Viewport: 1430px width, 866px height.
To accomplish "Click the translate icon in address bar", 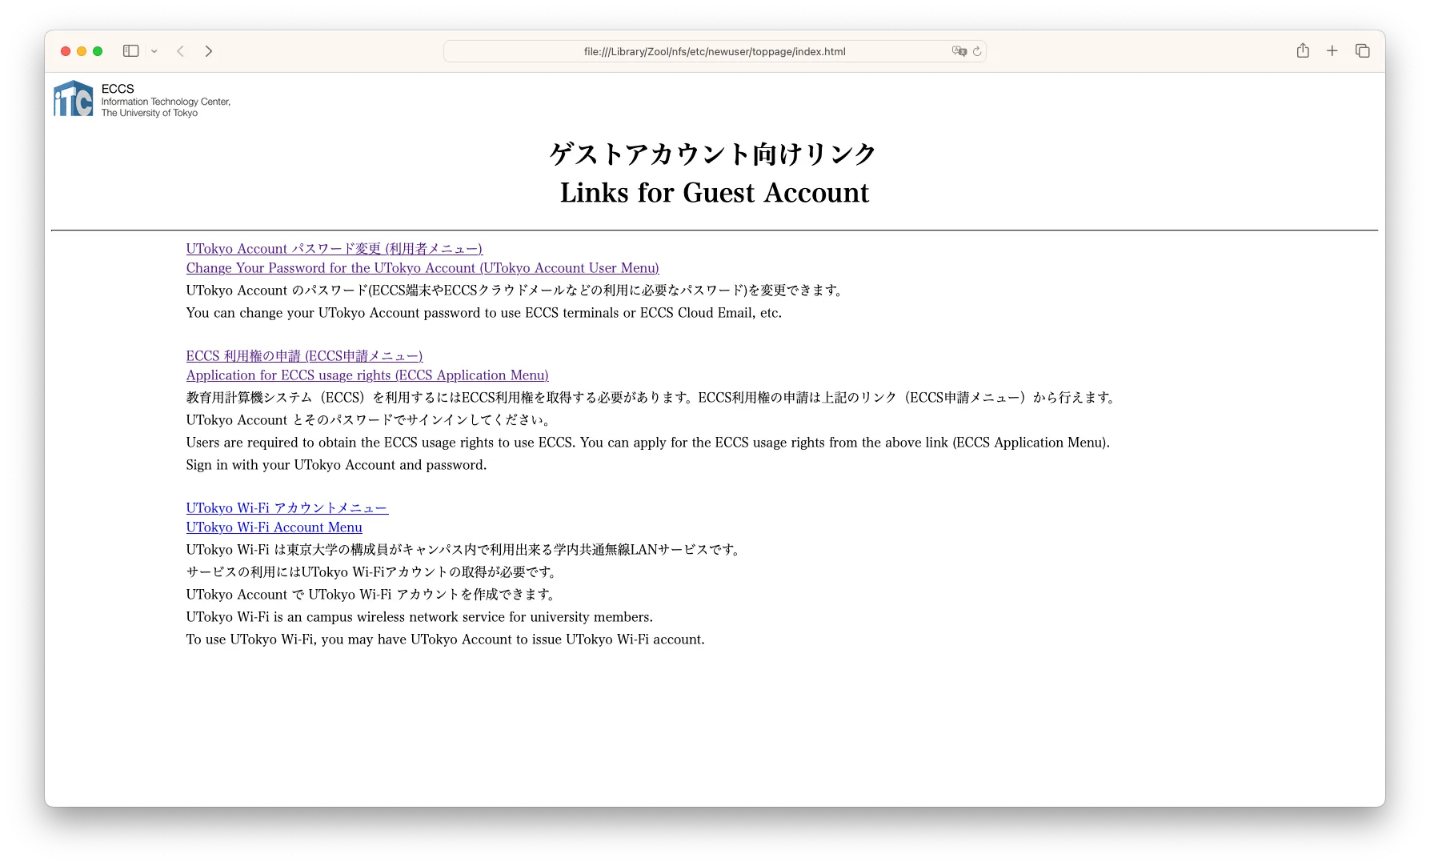I will (959, 51).
